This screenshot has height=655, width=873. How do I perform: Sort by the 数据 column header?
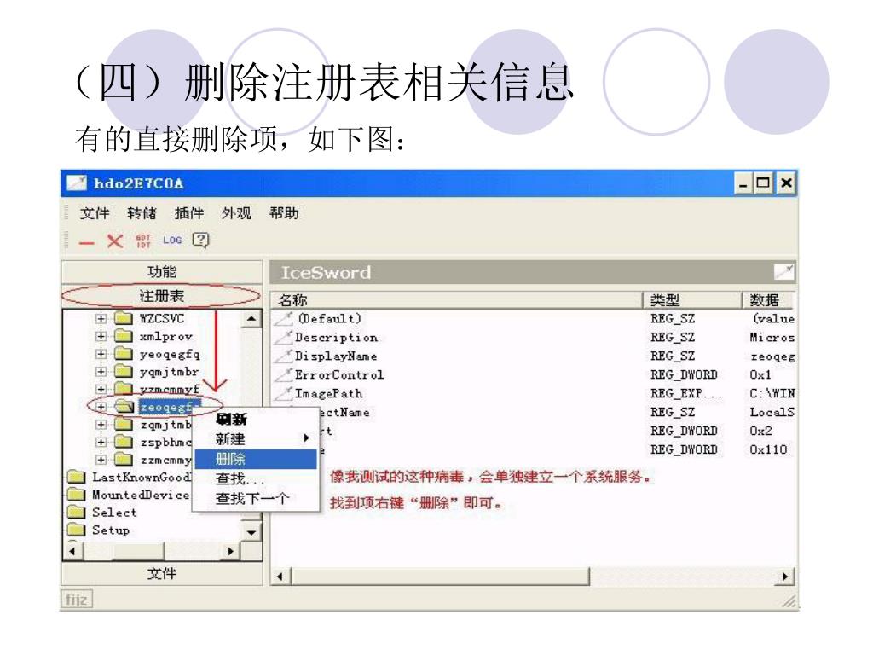pos(769,300)
